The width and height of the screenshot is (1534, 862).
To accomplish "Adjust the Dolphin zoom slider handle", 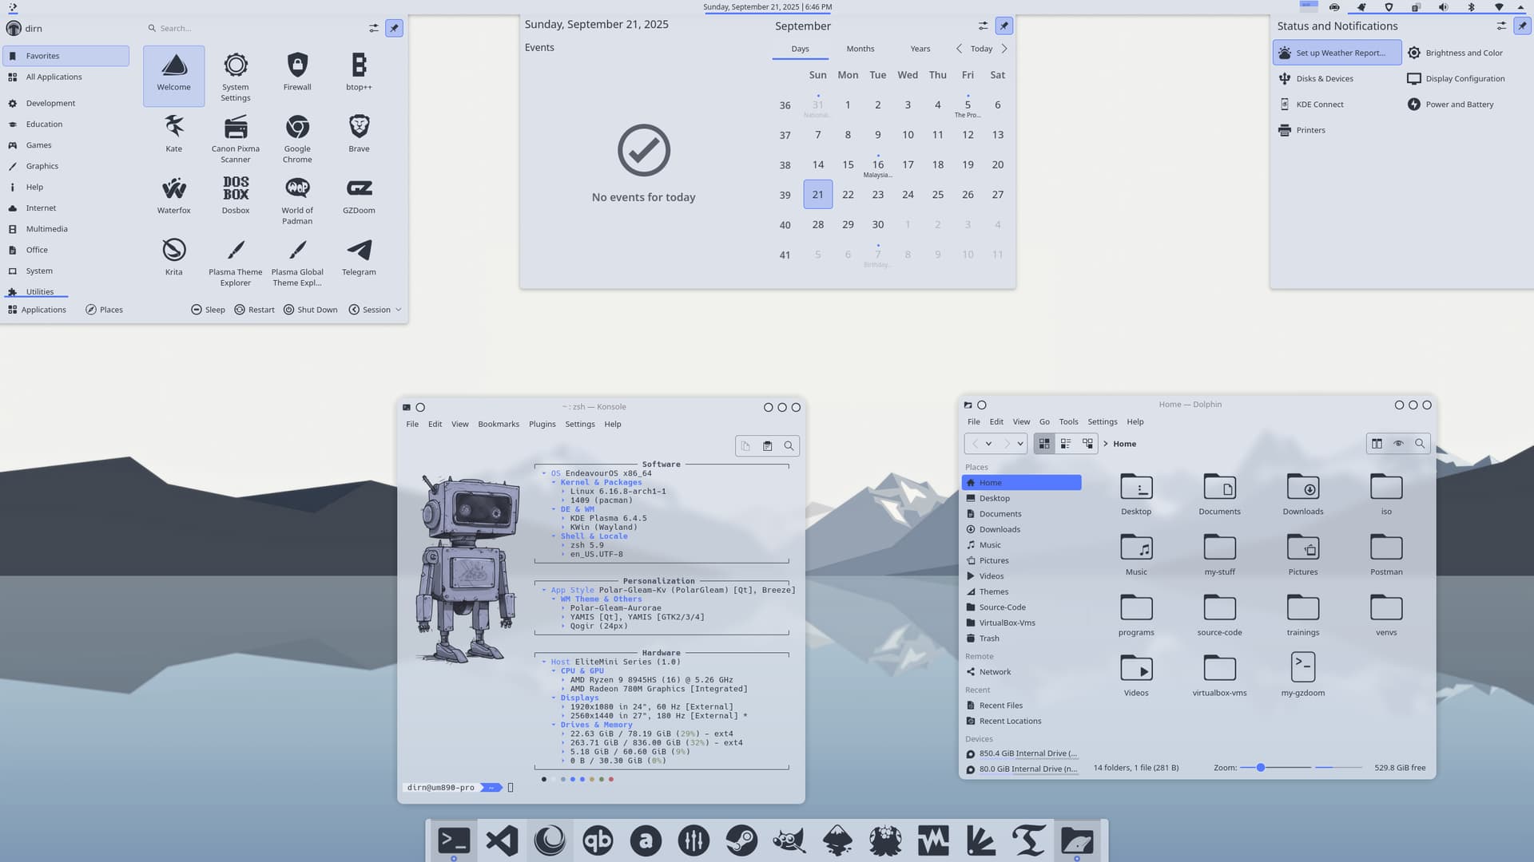I will tap(1260, 768).
